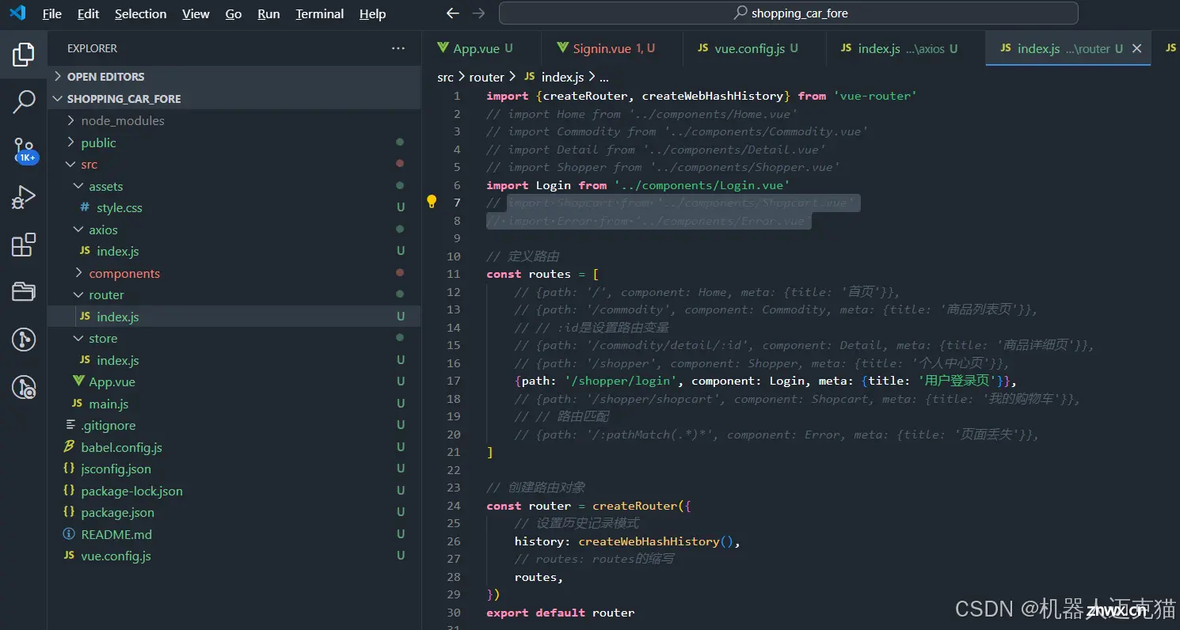Collapse the router folder
1180x630 pixels.
(x=234, y=294)
